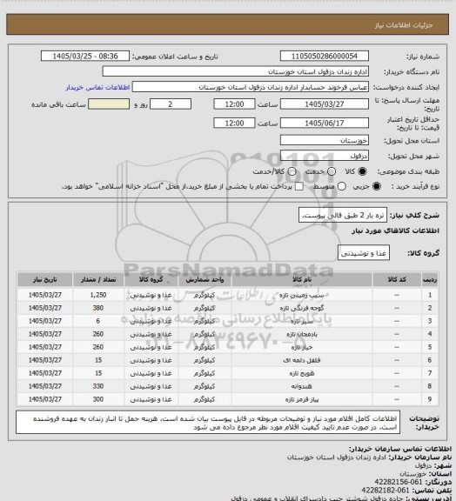The height and width of the screenshot is (501, 456).
Task: Select the بادمجان تازه item name
Action: pyautogui.click(x=302, y=334)
